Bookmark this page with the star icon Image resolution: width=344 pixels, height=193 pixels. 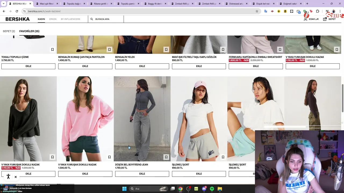click(x=257, y=11)
